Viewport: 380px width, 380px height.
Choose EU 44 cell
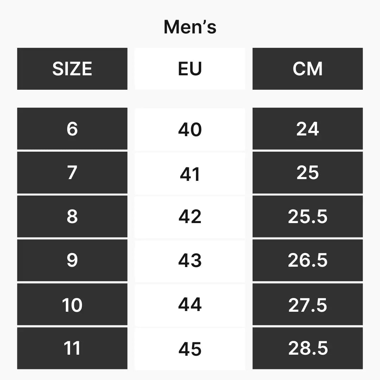tap(190, 304)
